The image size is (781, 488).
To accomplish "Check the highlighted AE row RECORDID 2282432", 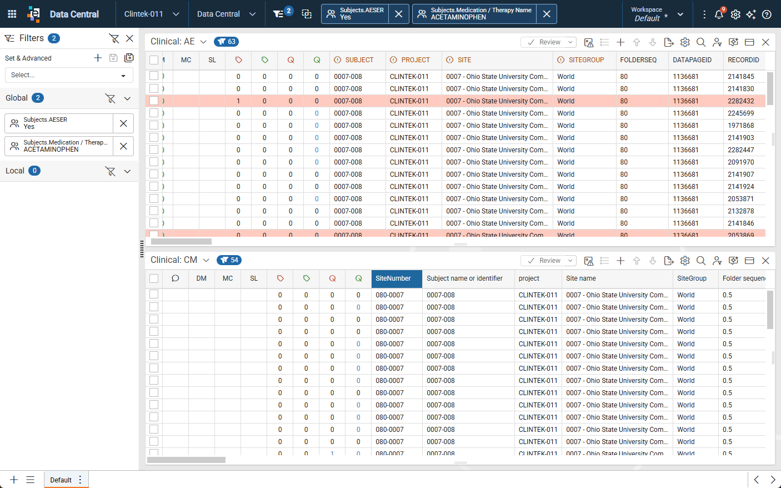I will (154, 101).
